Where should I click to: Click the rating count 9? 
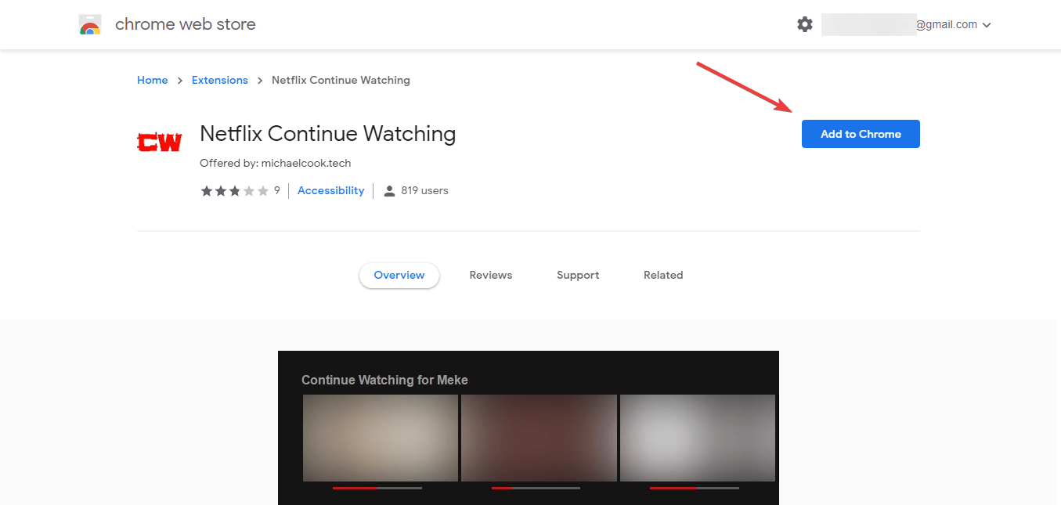coord(277,191)
